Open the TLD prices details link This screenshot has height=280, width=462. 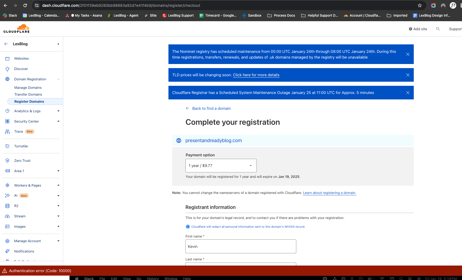click(256, 75)
